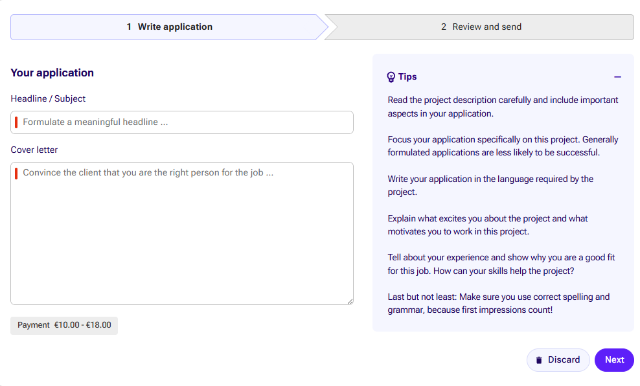Click the Your application heading
640x386 pixels.
[x=52, y=73]
